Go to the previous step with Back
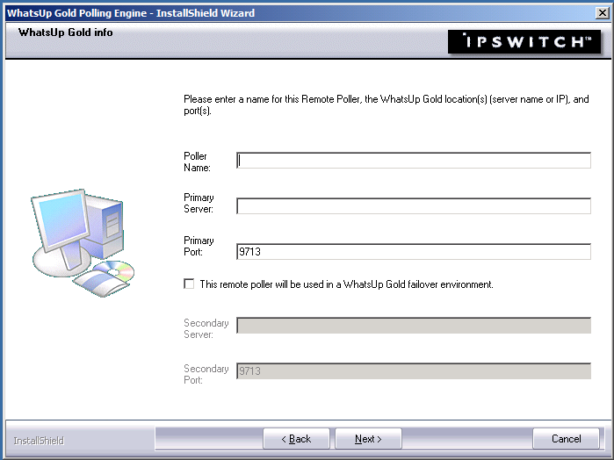 pyautogui.click(x=296, y=439)
